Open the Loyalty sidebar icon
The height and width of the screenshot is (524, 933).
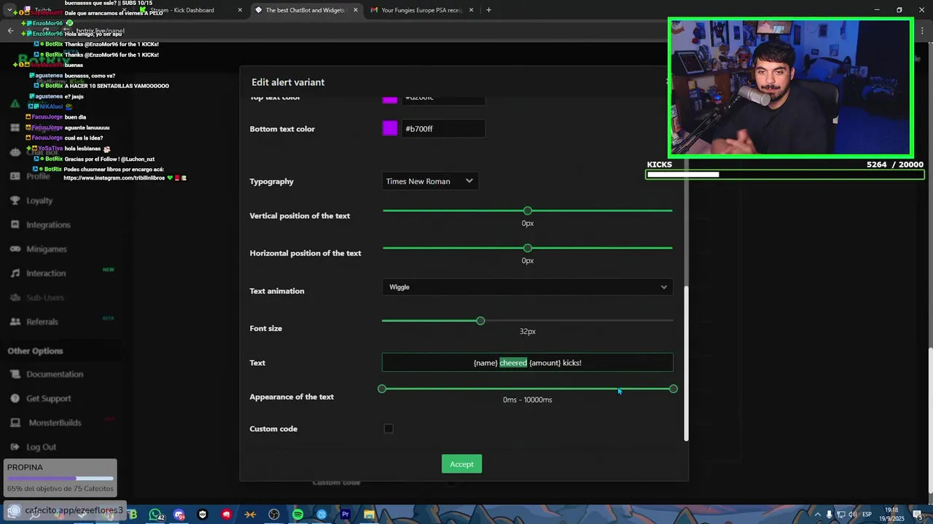pos(15,201)
